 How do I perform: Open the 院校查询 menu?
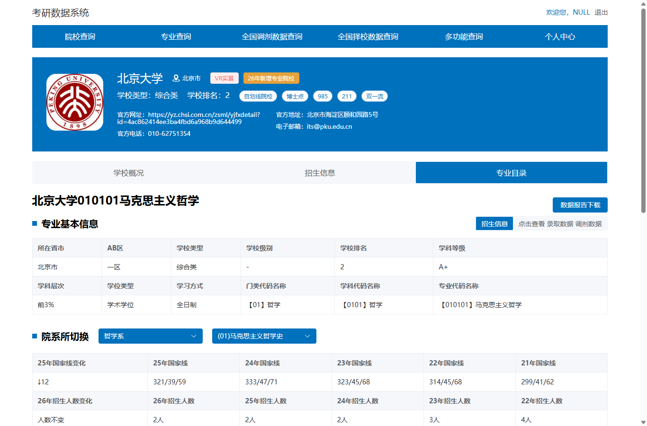(x=80, y=36)
